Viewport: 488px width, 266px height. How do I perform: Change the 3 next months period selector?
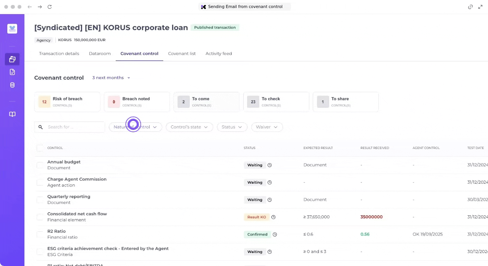click(111, 78)
